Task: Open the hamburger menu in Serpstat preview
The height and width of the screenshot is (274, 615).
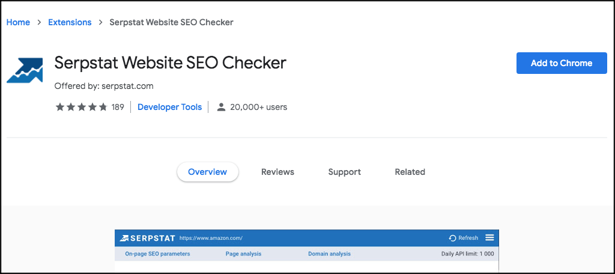Action: point(489,237)
